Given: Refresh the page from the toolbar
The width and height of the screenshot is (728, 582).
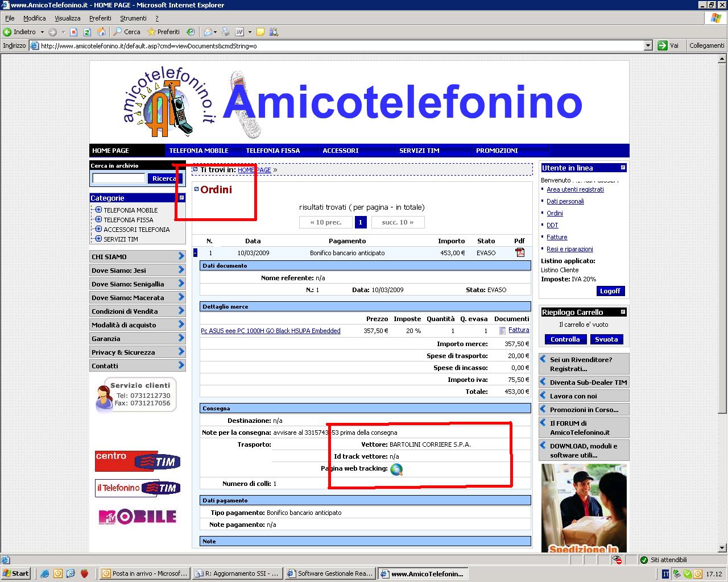Looking at the screenshot, I should [87, 32].
